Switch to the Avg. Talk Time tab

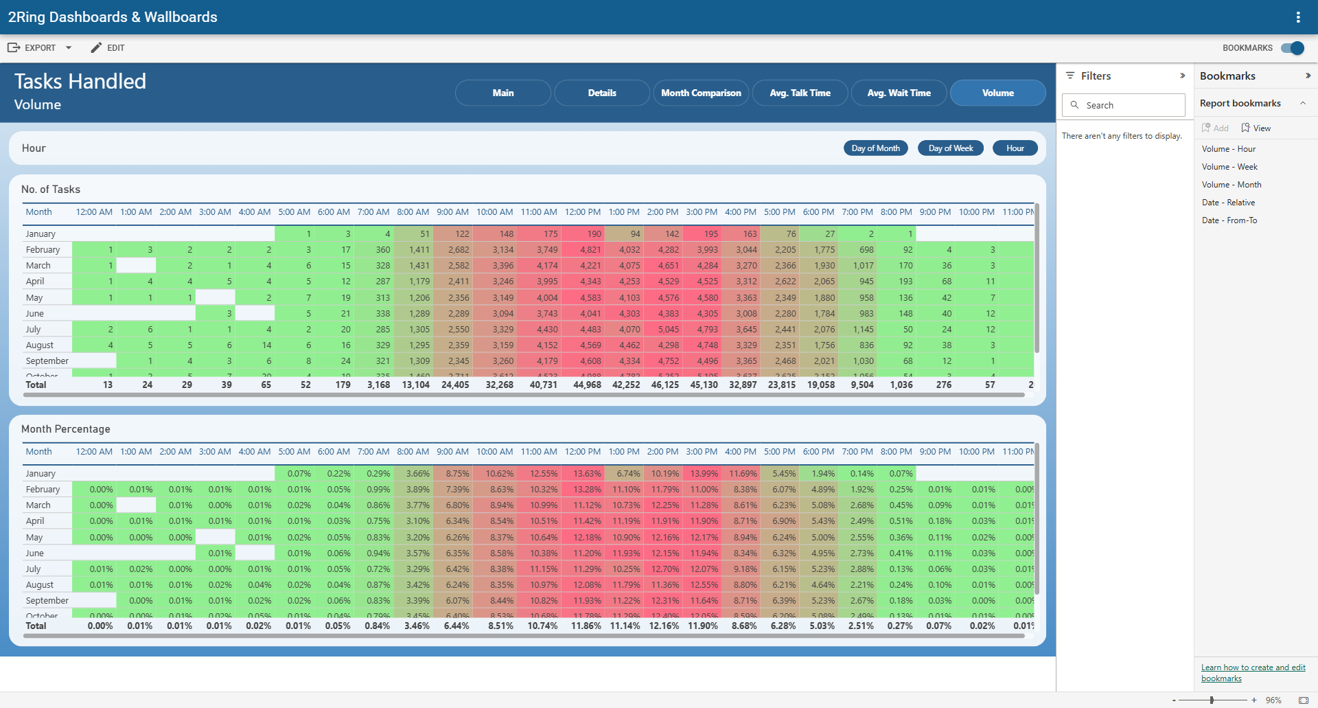[800, 93]
